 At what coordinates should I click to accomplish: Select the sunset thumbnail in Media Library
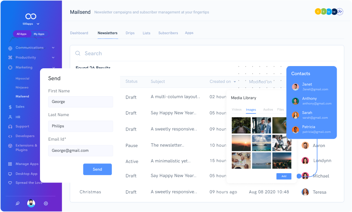tap(241, 143)
